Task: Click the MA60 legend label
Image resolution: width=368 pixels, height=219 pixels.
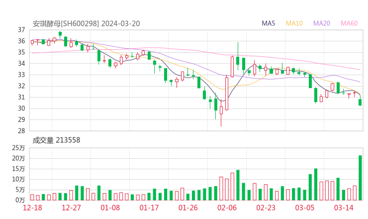Action: pyautogui.click(x=349, y=23)
